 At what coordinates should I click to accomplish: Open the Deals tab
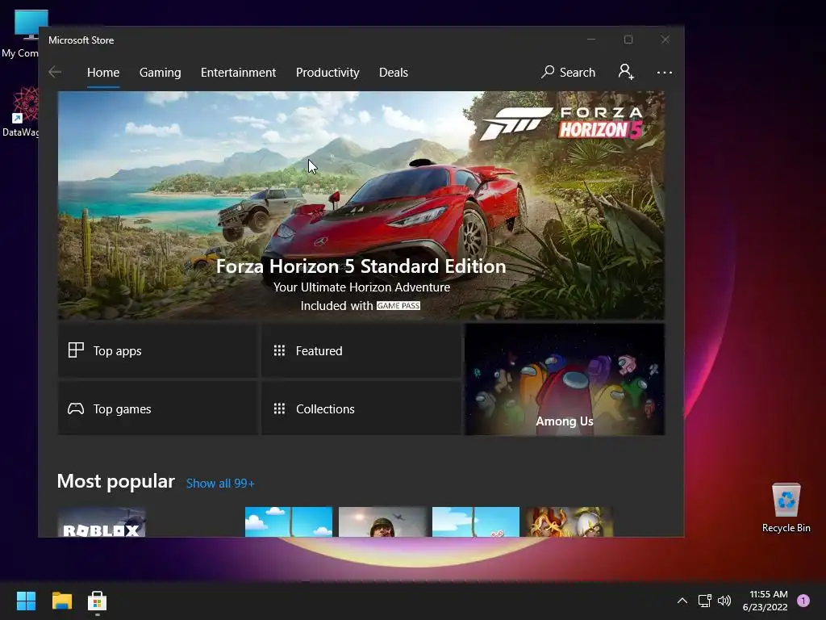pyautogui.click(x=394, y=72)
